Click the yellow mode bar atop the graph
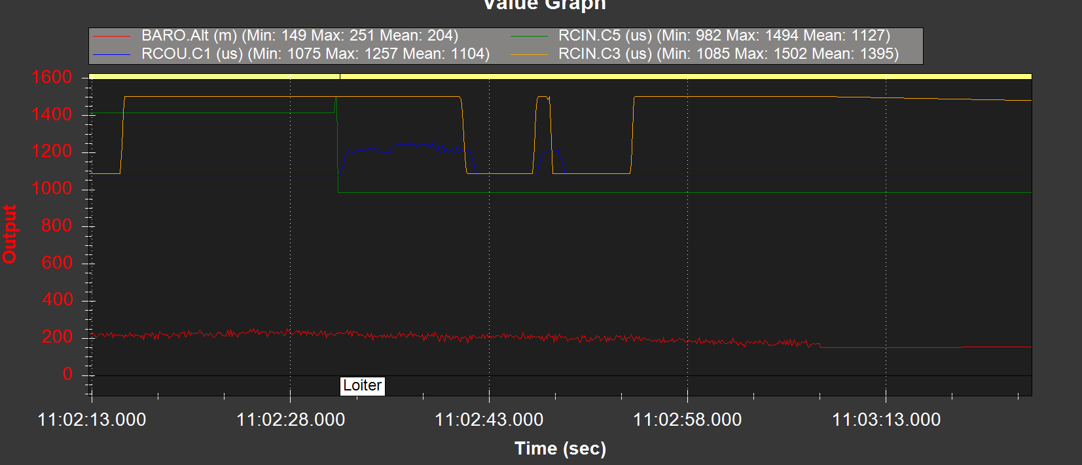Image resolution: width=1082 pixels, height=465 pixels. (x=560, y=77)
